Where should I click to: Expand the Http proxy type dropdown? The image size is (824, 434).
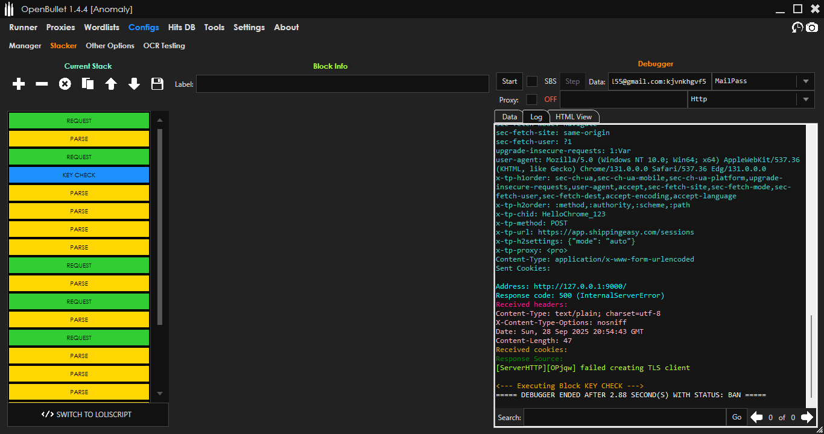coord(806,99)
